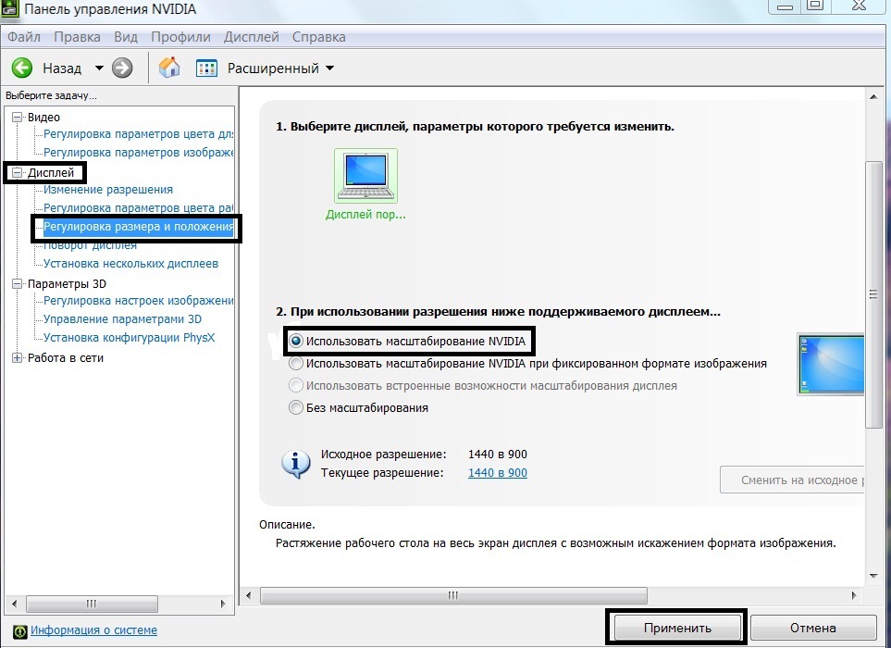The image size is (891, 648).
Task: Collapse the Параметры 3D tree node
Action: coord(17,283)
